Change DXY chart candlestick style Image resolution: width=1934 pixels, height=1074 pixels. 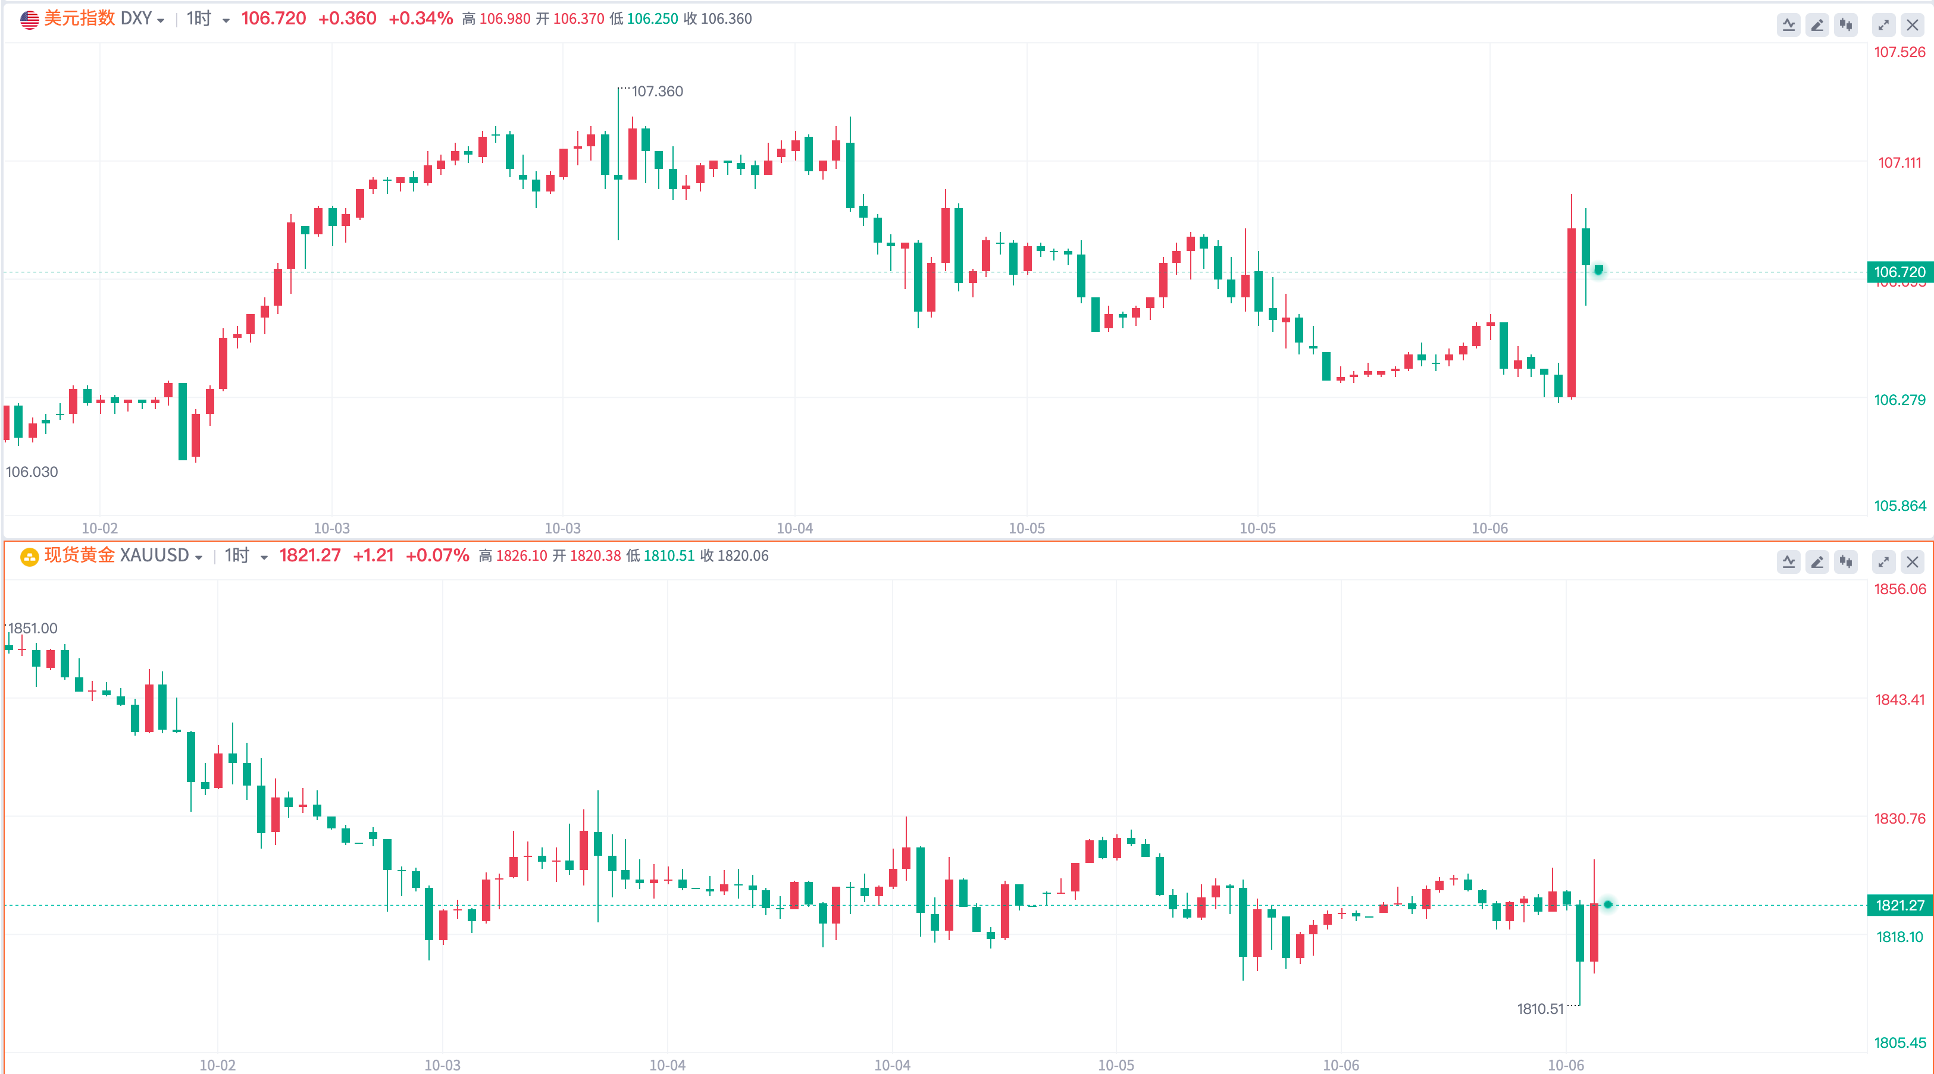coord(1845,26)
